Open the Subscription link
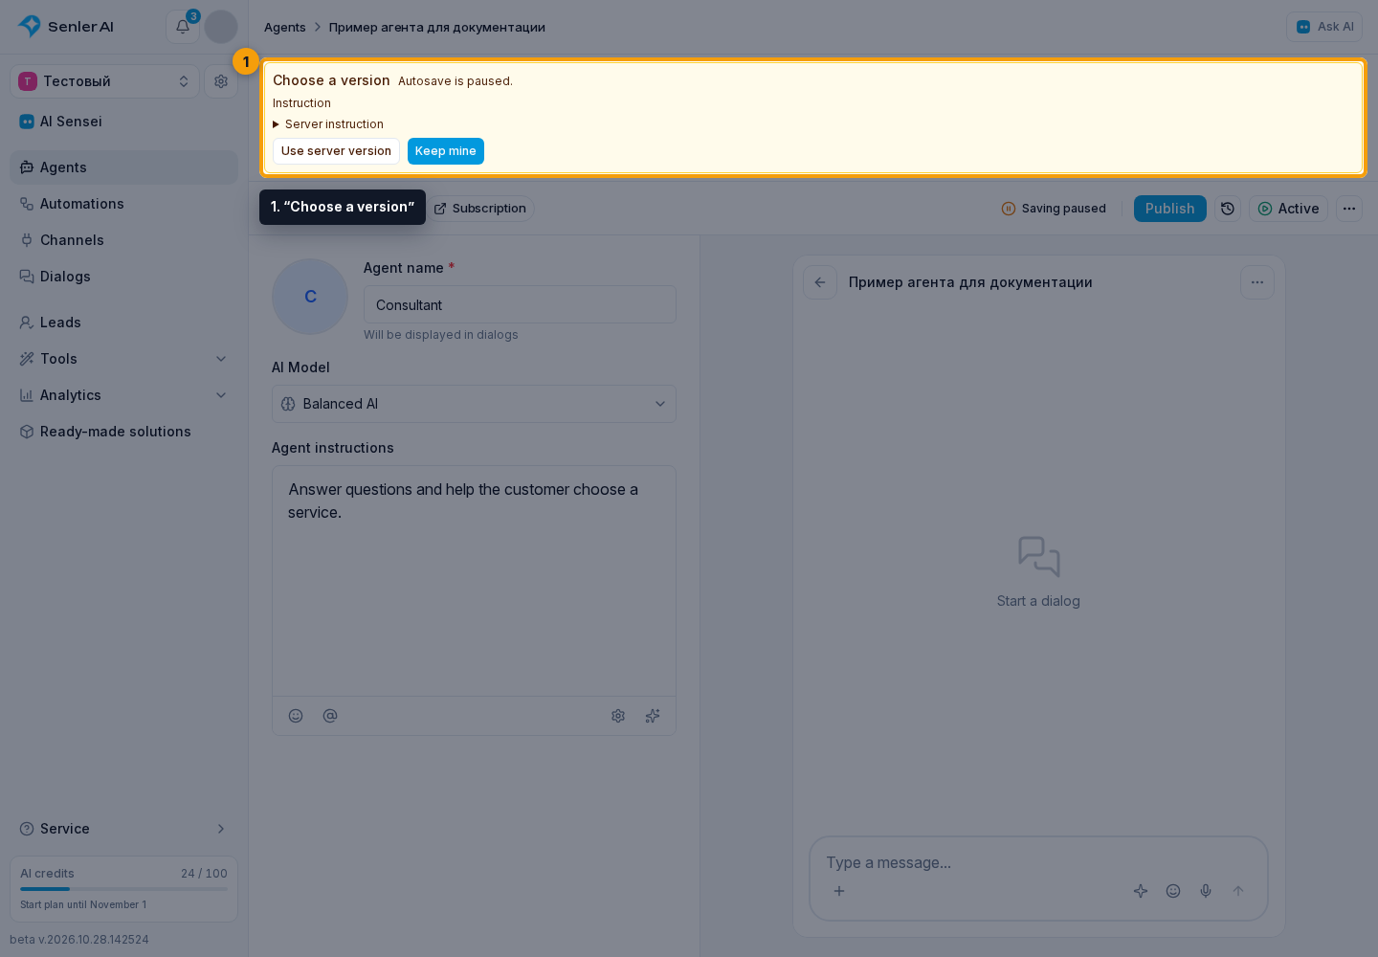1378x957 pixels. click(x=479, y=209)
